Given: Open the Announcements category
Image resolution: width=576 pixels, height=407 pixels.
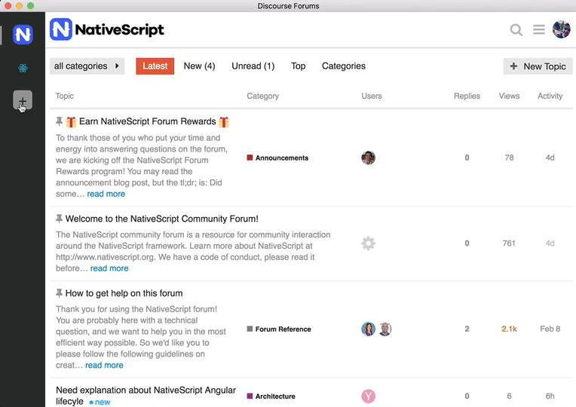Looking at the screenshot, I should (x=277, y=158).
